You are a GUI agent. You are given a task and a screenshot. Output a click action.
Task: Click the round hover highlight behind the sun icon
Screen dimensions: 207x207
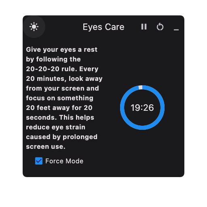point(34,27)
